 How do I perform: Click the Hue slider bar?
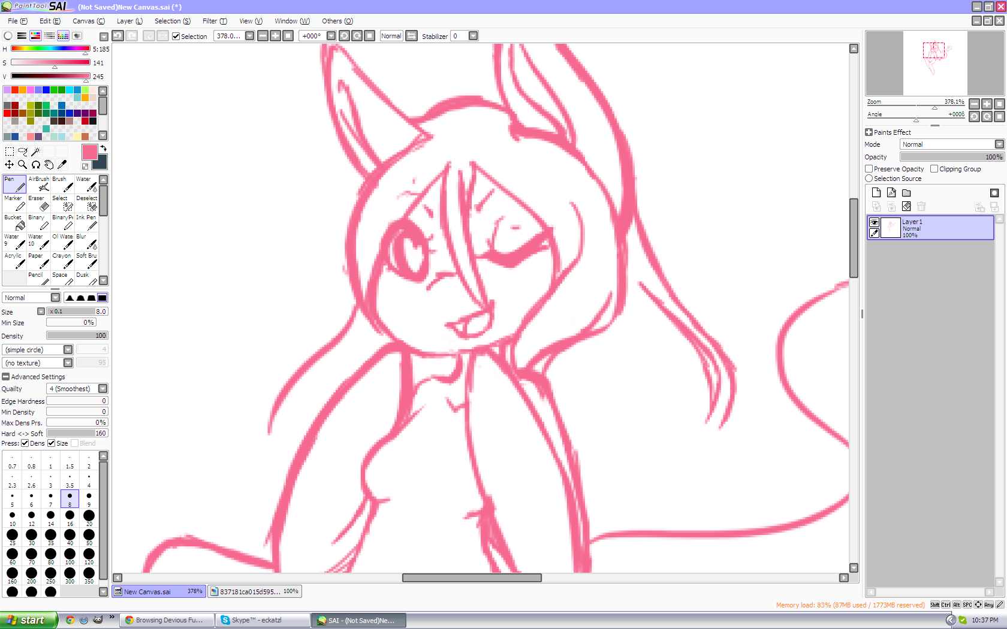coord(50,49)
